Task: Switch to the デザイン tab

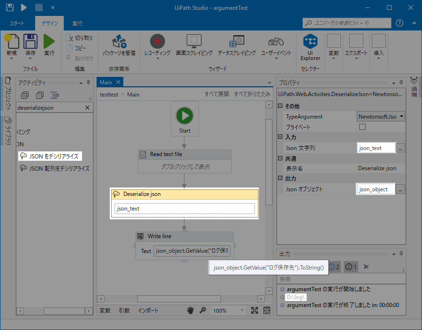Action: (x=50, y=23)
